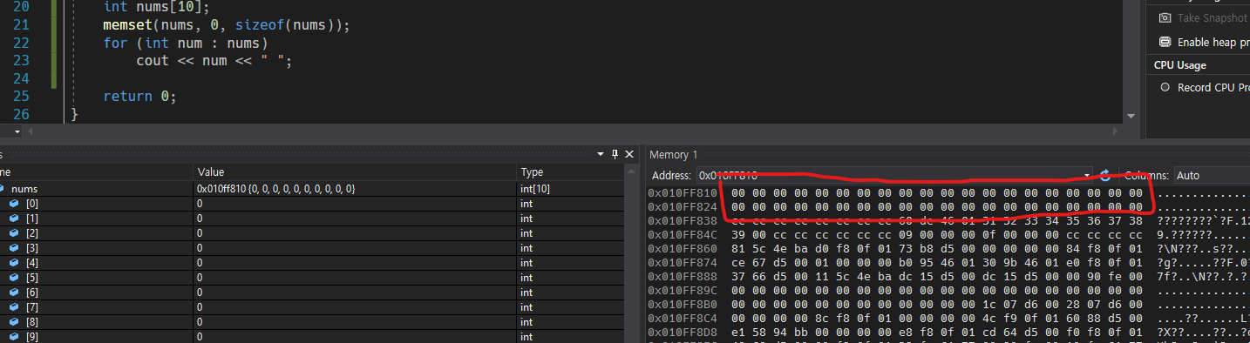Click the cube icon of element [4]
Screen dimensions: 1250x343
point(14,262)
